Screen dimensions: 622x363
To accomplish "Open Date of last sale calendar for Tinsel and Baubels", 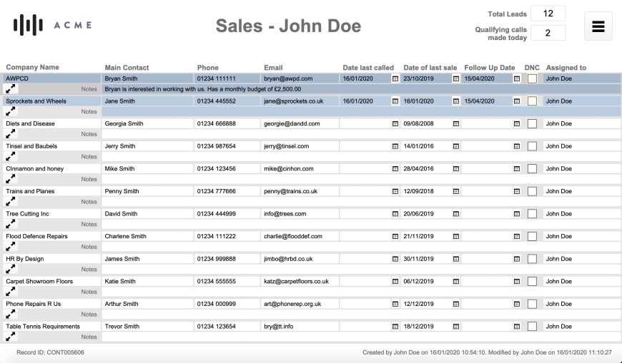I will tap(456, 146).
